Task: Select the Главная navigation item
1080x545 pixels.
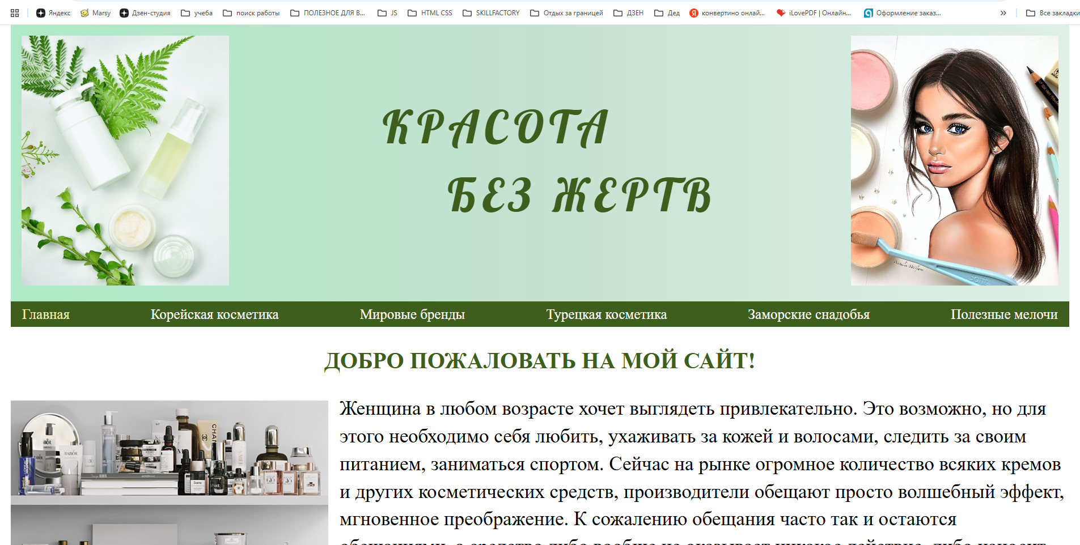Action: point(46,314)
